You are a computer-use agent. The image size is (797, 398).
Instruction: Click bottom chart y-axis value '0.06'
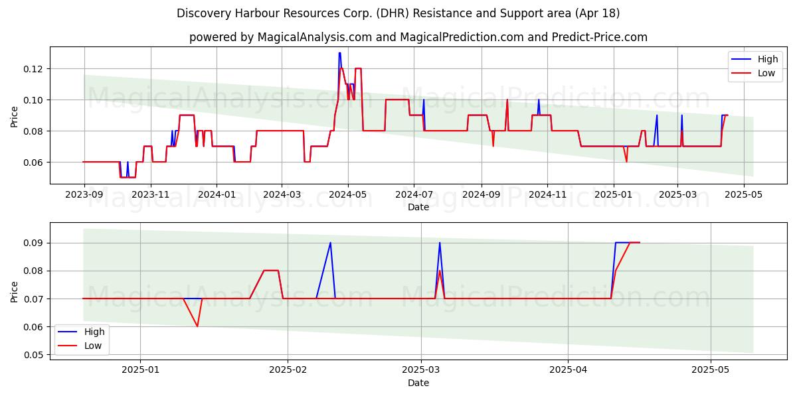point(34,327)
